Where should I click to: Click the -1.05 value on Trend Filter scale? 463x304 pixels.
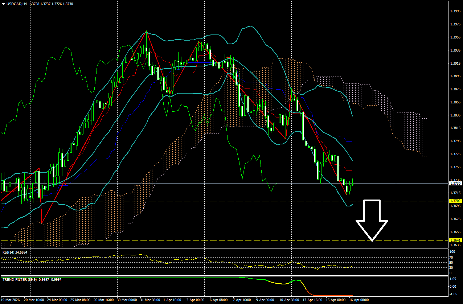pos(453,294)
